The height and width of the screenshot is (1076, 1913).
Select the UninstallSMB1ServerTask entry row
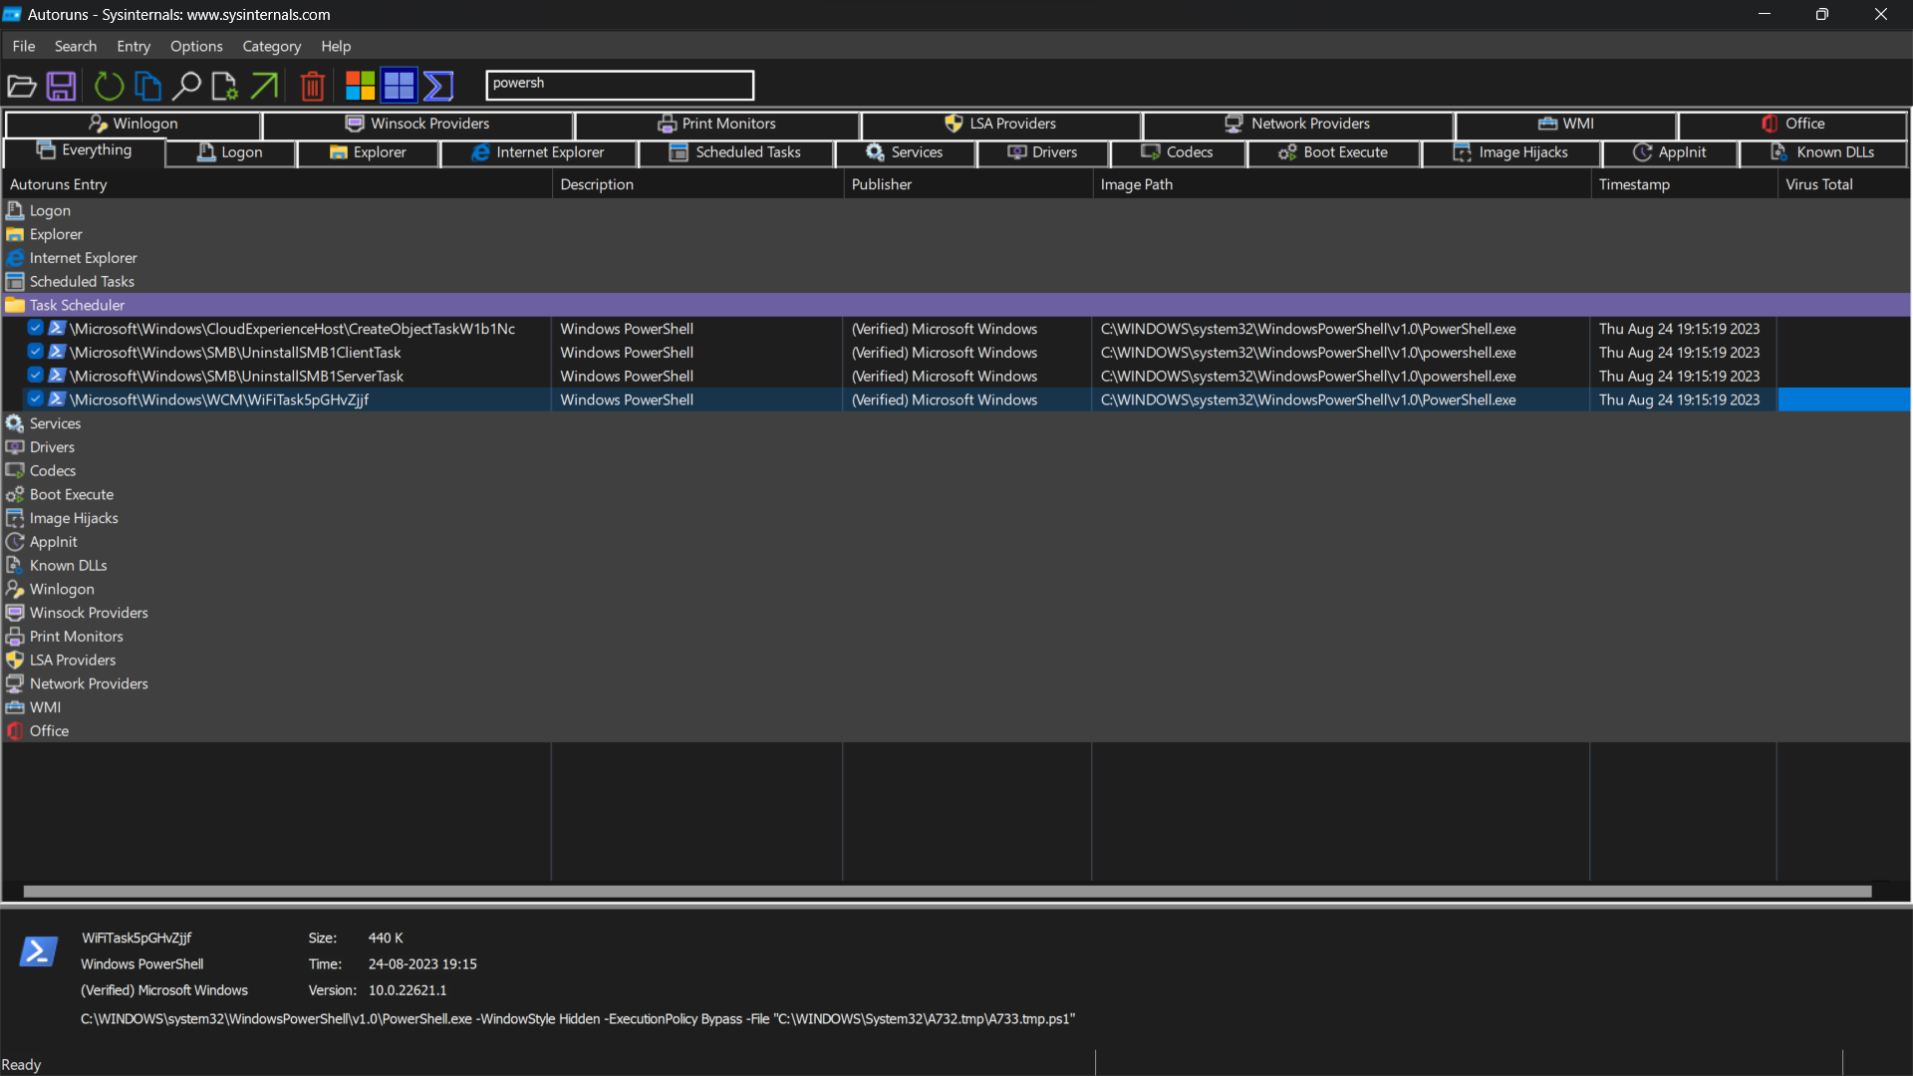coord(956,376)
